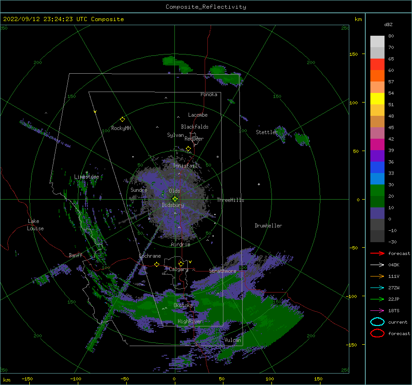Select the Strathmore label
The image size is (412, 385).
click(x=222, y=271)
